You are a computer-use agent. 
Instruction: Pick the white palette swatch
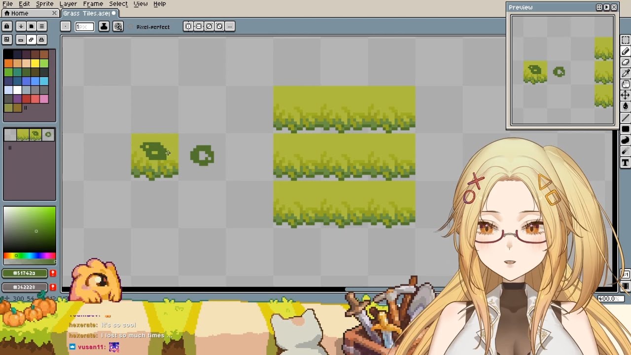pyautogui.click(x=17, y=90)
